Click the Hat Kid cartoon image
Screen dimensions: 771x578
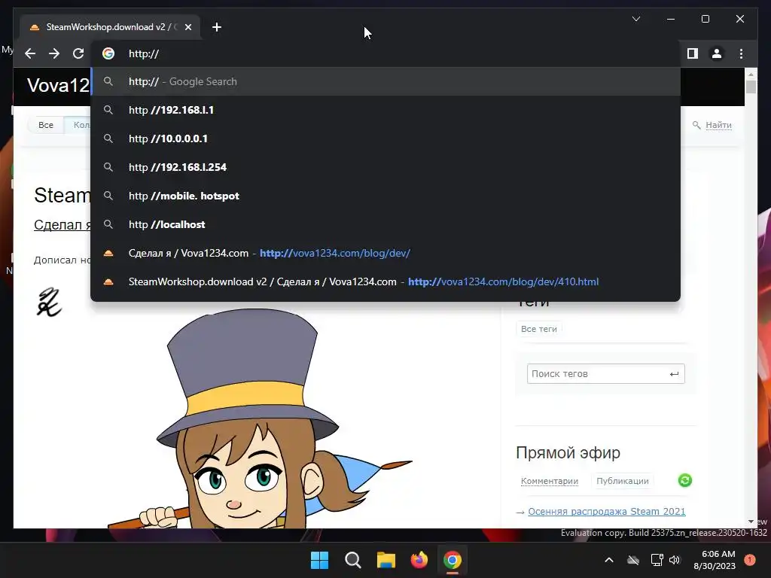261,418
